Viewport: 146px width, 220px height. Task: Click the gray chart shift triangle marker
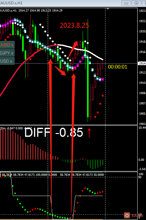tap(108, 9)
